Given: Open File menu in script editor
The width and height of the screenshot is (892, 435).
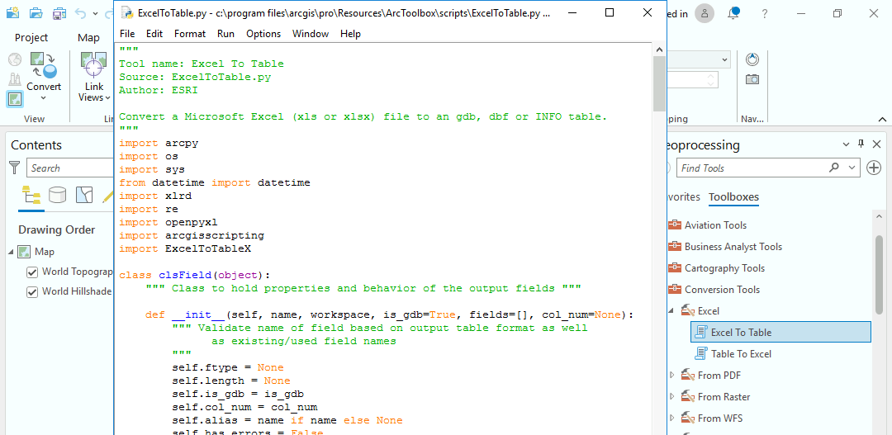Looking at the screenshot, I should [127, 34].
